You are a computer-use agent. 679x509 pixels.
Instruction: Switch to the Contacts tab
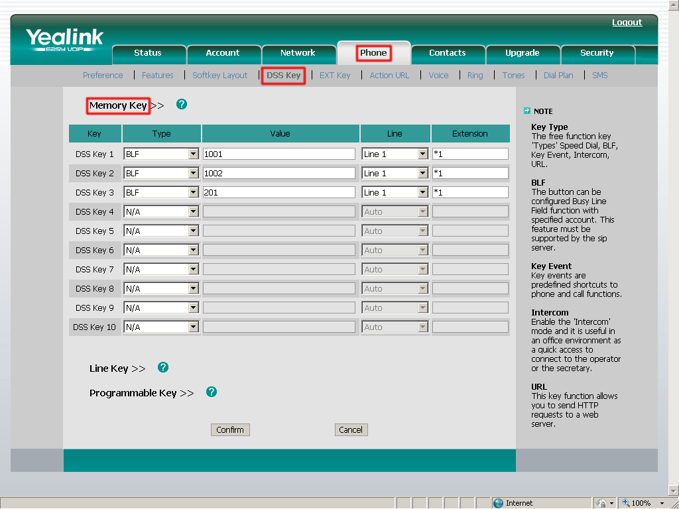coord(448,53)
